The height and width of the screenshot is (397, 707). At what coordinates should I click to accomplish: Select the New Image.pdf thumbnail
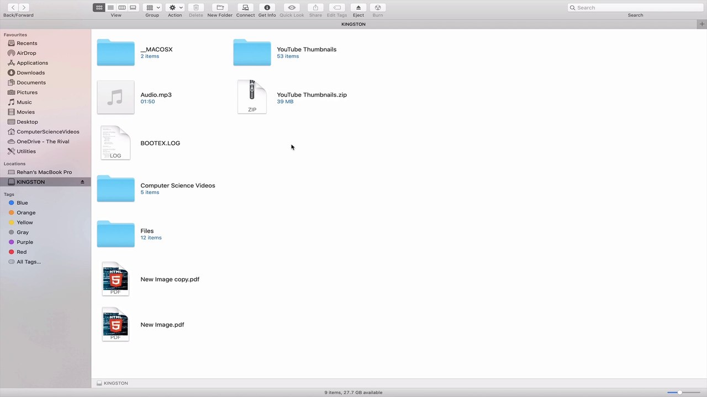click(x=115, y=324)
